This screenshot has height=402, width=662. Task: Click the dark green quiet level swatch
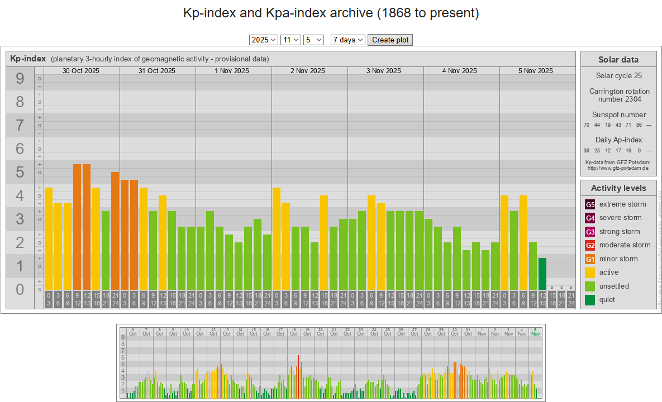pos(590,300)
